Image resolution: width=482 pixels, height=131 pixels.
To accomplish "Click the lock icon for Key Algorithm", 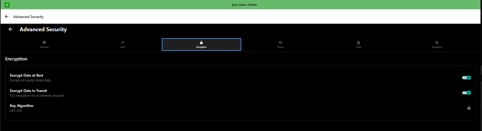I will (x=469, y=108).
